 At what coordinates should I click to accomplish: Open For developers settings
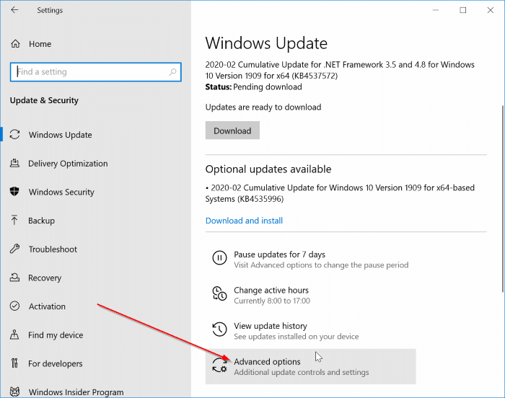(56, 363)
